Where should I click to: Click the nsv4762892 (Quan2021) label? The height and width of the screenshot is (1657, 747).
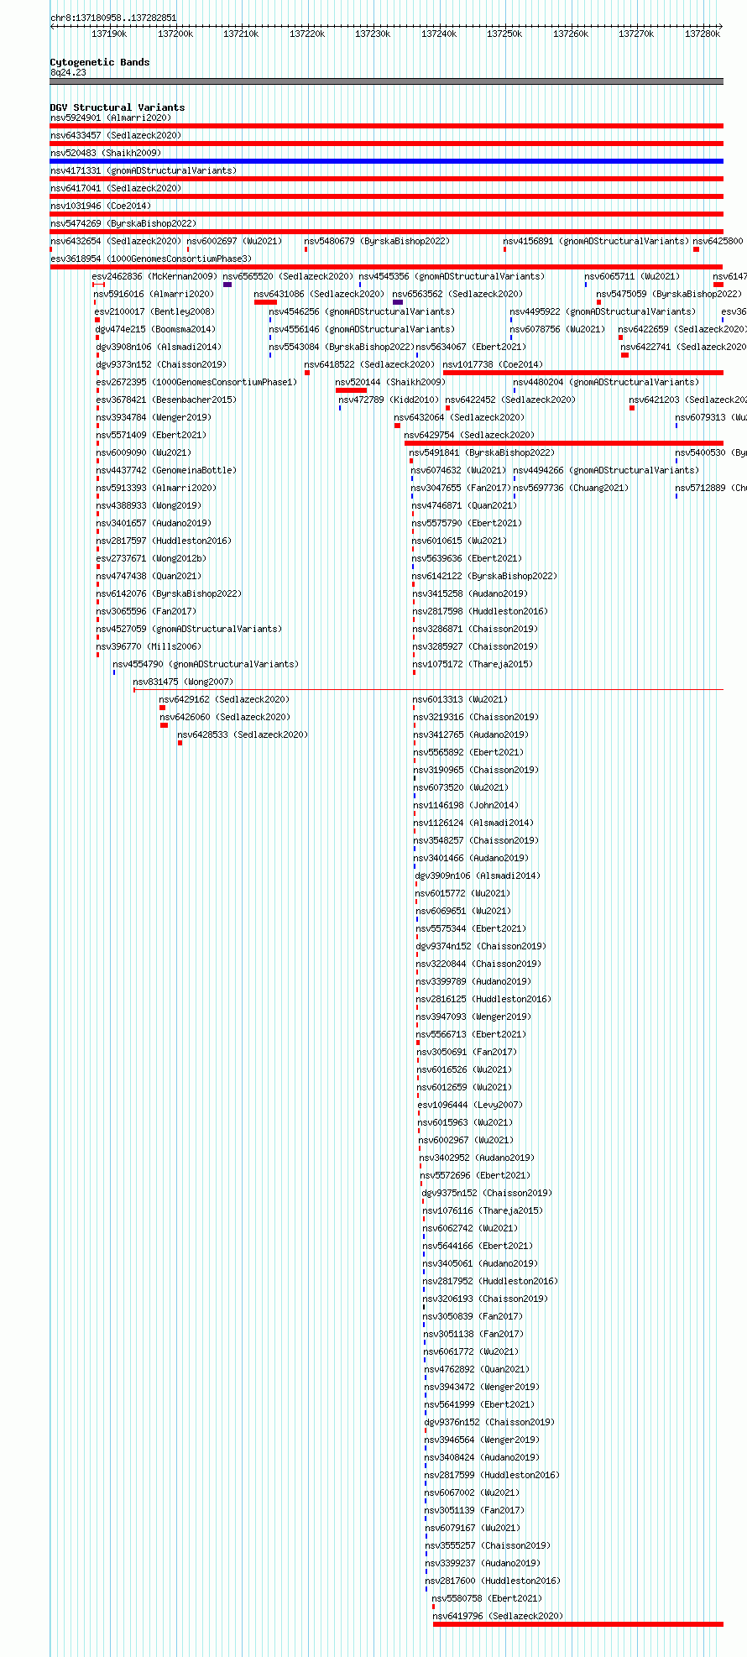477,1369
